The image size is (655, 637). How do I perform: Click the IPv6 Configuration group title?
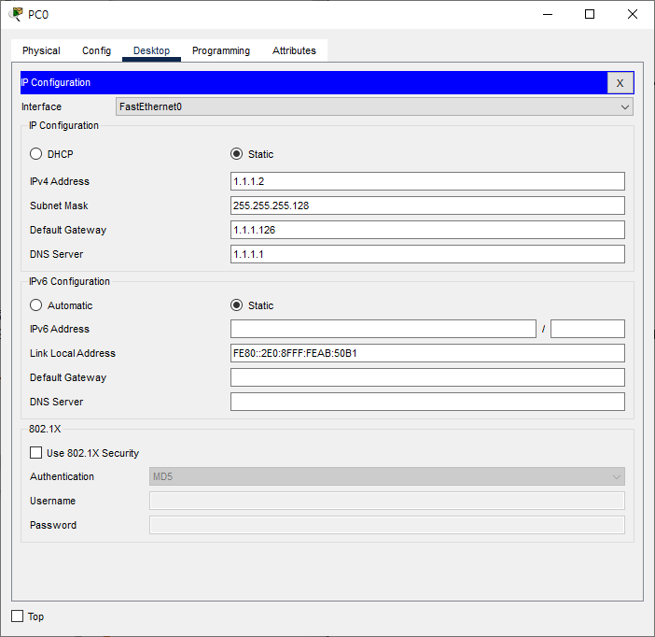(69, 281)
